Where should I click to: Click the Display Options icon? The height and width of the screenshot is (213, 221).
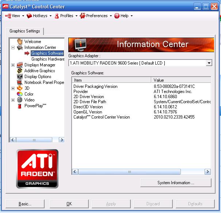(x=20, y=77)
